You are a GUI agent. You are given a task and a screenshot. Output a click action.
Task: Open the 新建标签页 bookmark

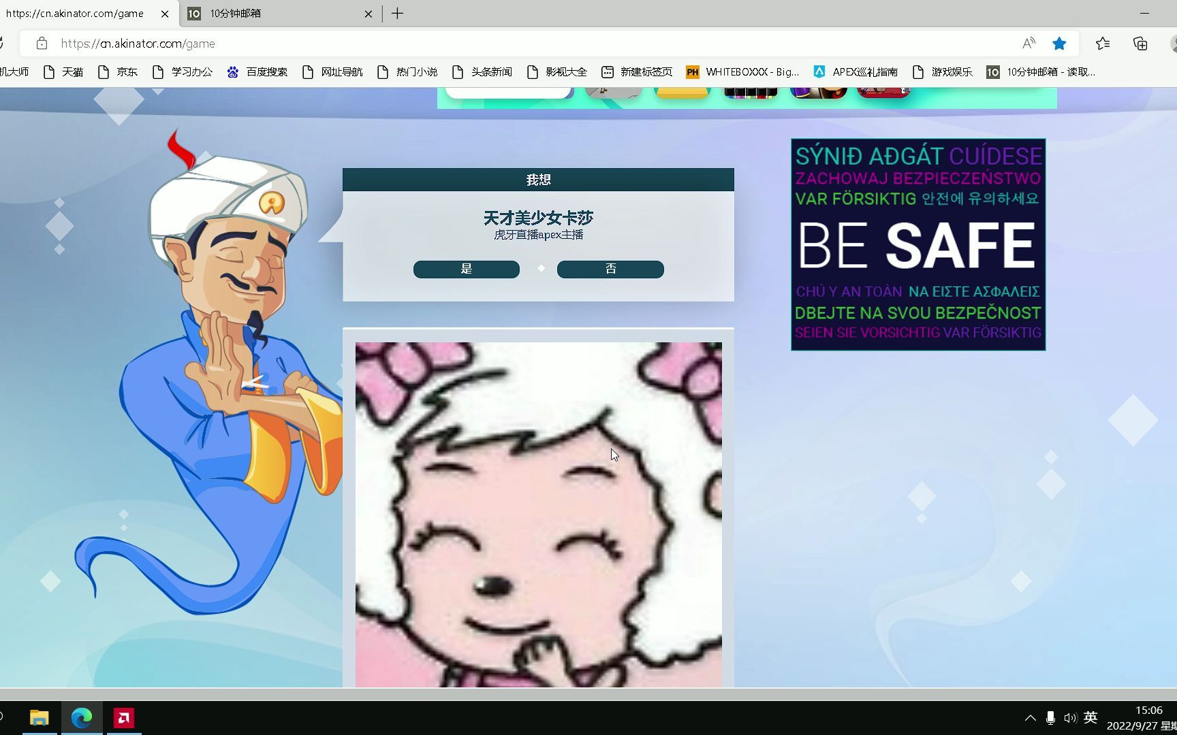pos(637,71)
